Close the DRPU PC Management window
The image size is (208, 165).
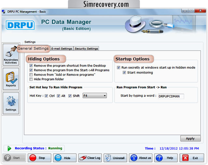[x=200, y=11]
